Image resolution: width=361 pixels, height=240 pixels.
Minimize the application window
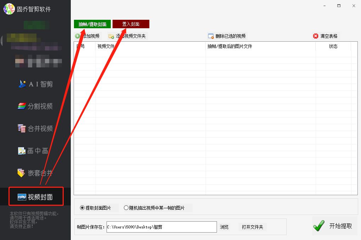pyautogui.click(x=325, y=6)
